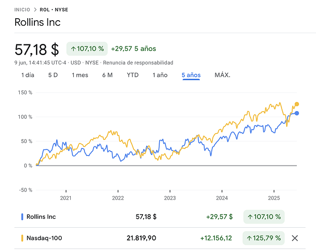Click the 50 % y-axis label
The height and width of the screenshot is (252, 316).
26,141
